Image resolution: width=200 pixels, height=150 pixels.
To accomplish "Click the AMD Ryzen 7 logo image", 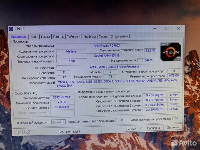I will [x=171, y=52].
